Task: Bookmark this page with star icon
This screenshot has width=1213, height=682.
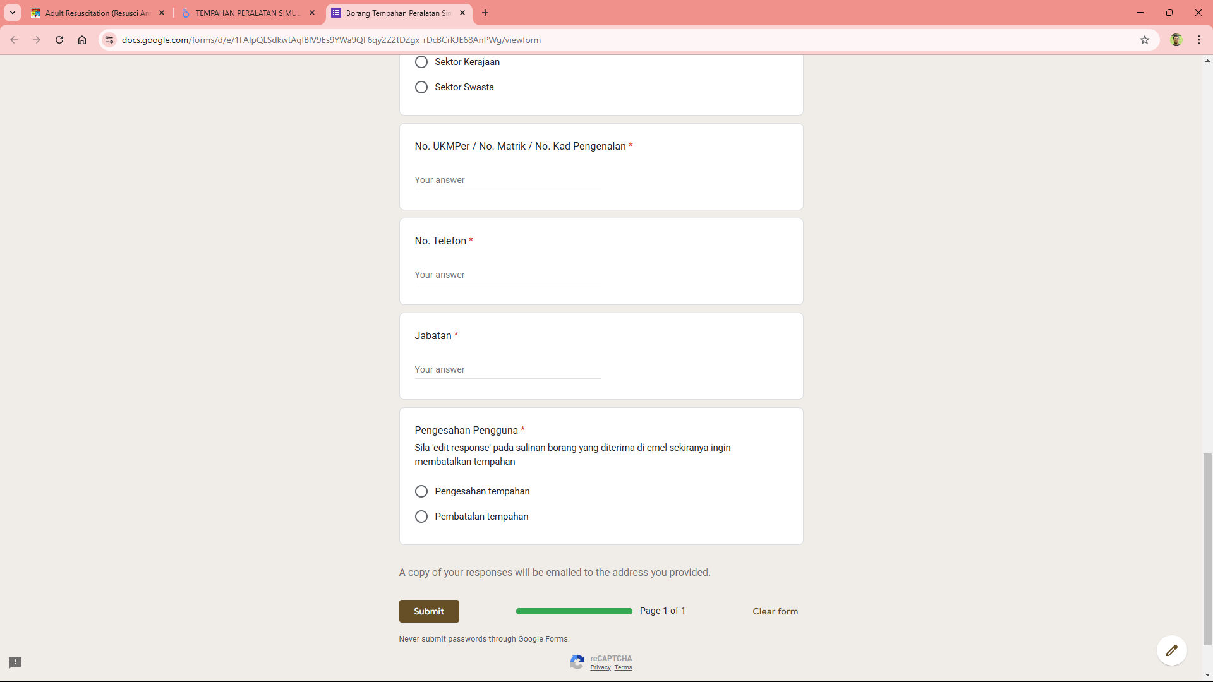Action: point(1145,40)
